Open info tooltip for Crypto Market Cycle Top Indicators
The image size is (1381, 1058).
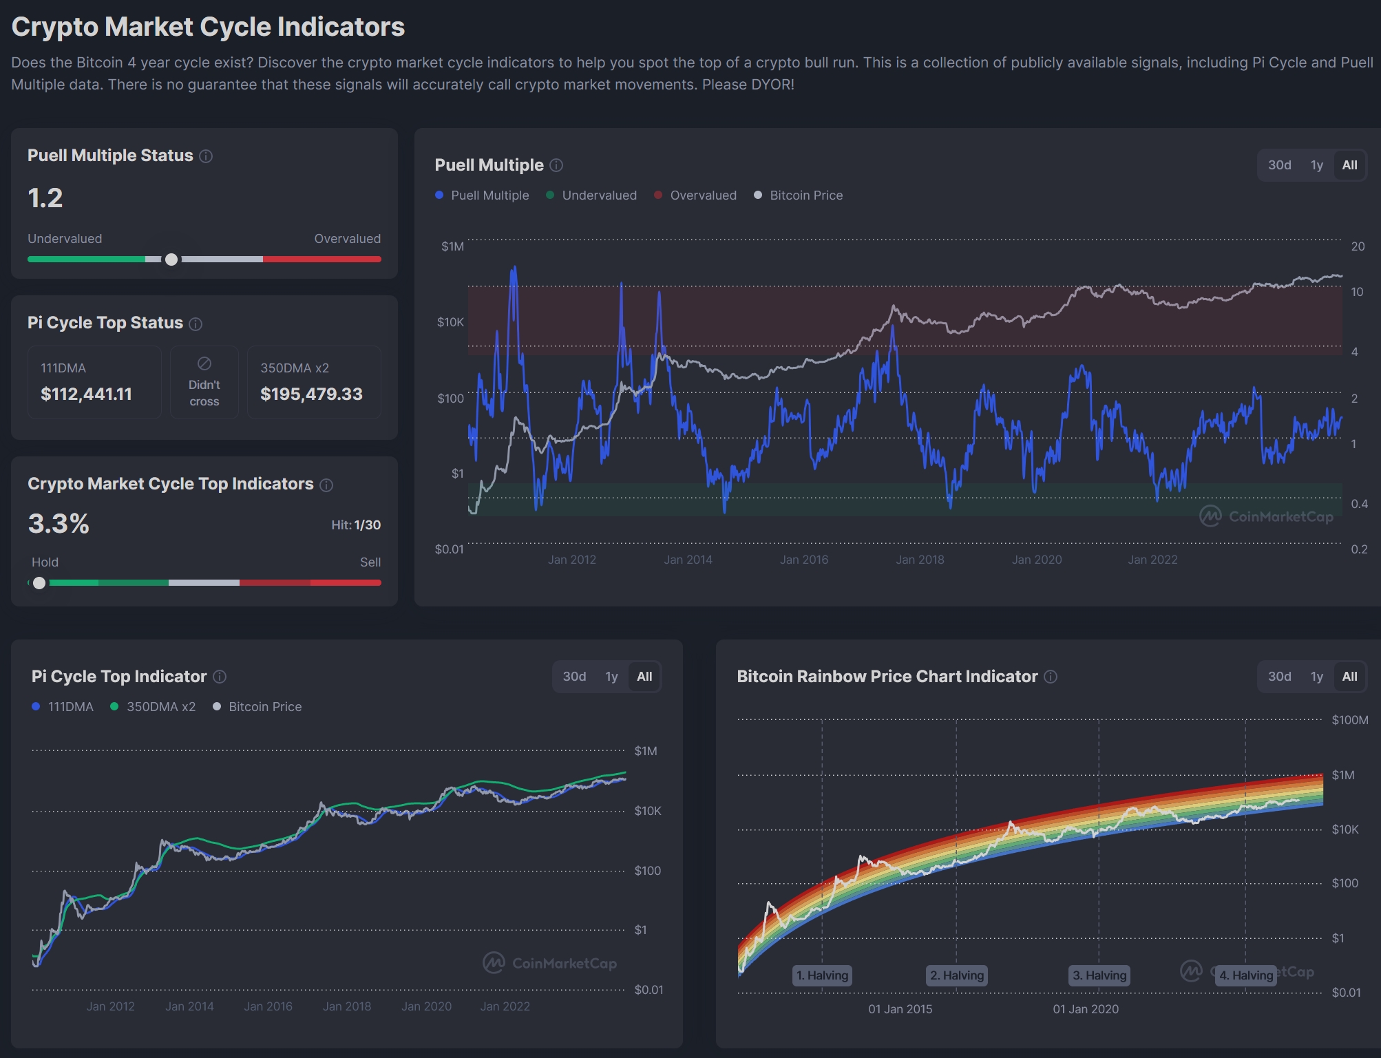point(327,485)
